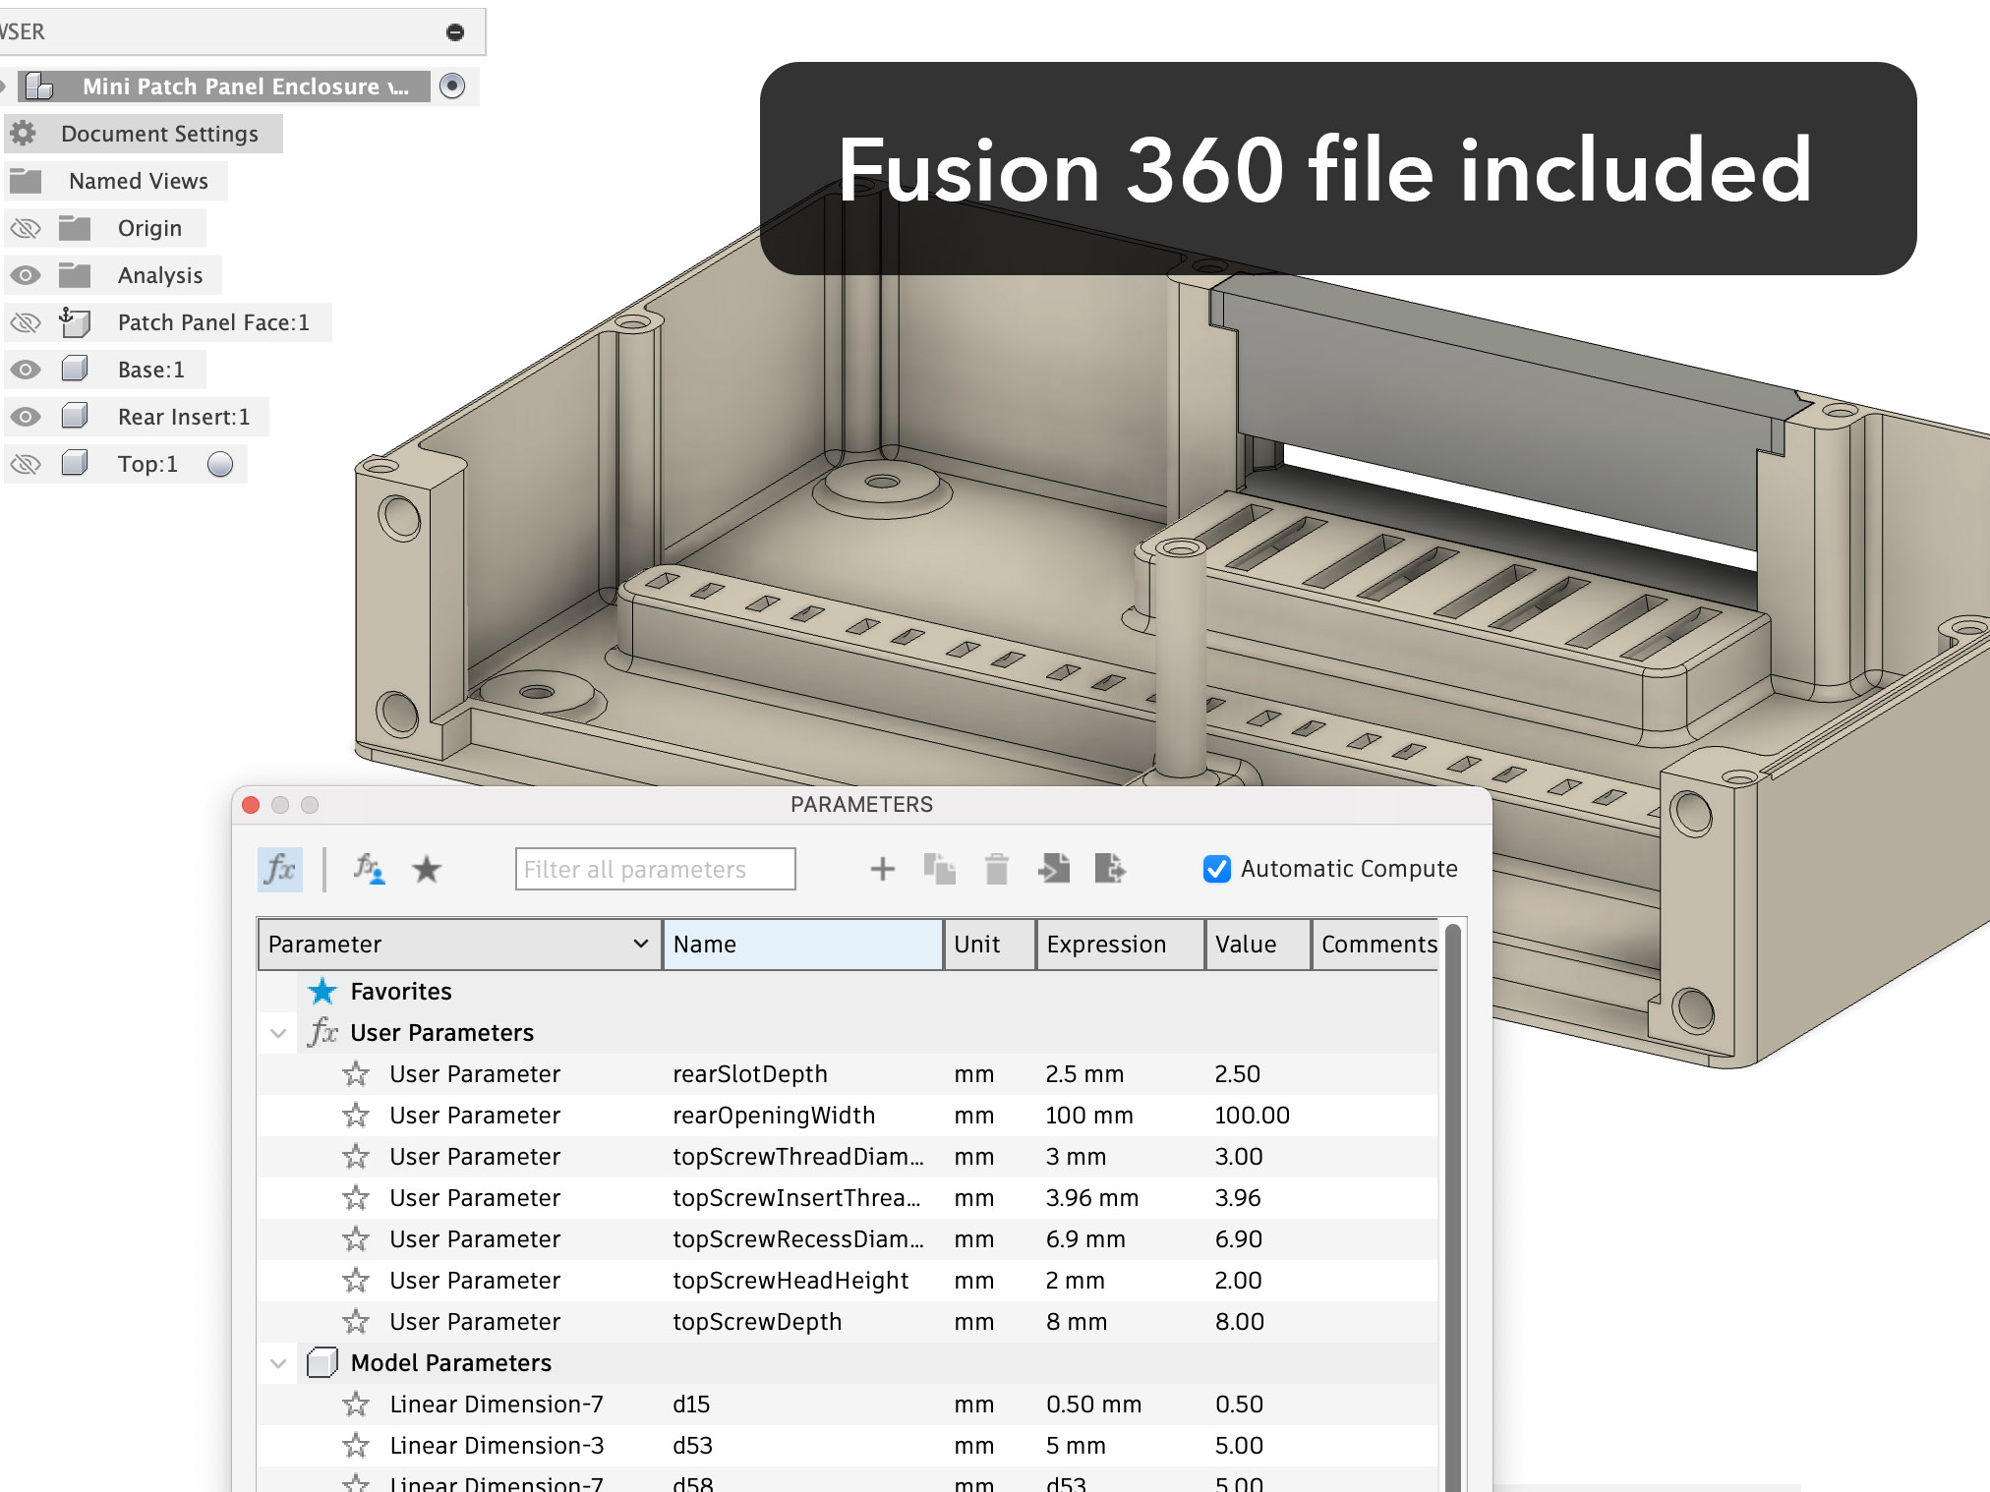Favorite the rearOpeningWidth parameter star

pos(356,1115)
